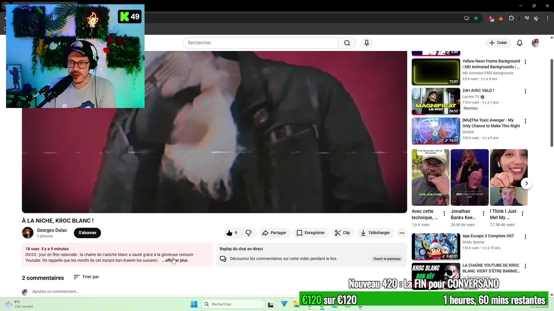Open the Georges Dulac channel name link
Image resolution: width=554 pixels, height=311 pixels.
pyautogui.click(x=52, y=230)
